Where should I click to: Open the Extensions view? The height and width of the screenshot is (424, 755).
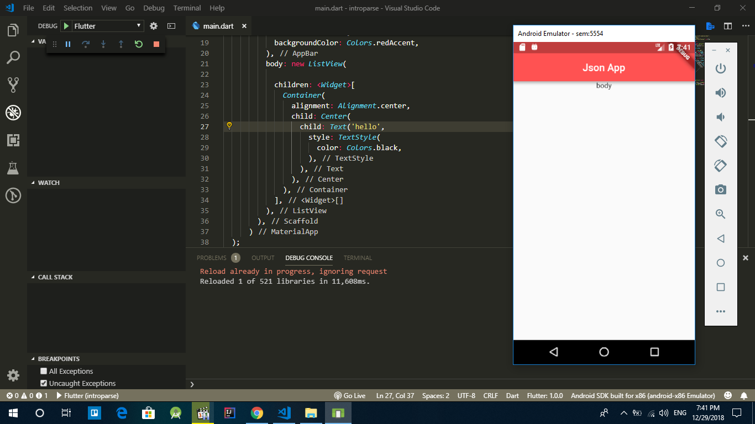13,140
